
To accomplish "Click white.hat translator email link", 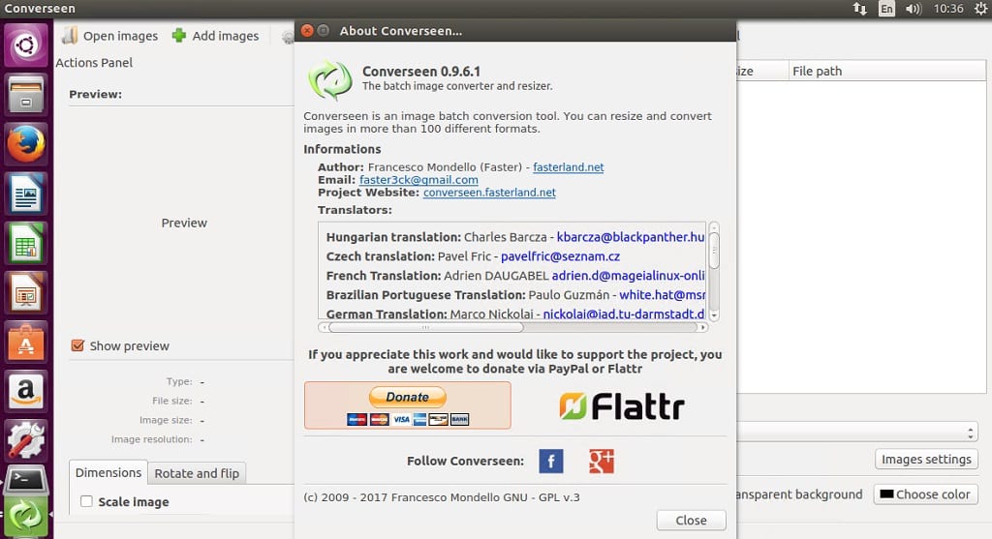I will point(663,295).
